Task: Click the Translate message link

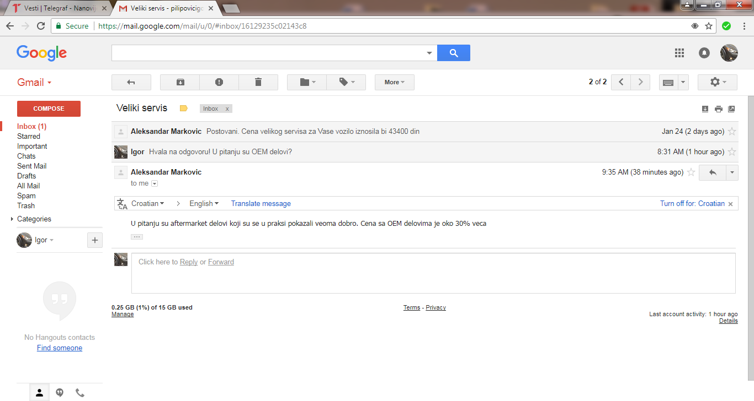Action: pos(261,203)
